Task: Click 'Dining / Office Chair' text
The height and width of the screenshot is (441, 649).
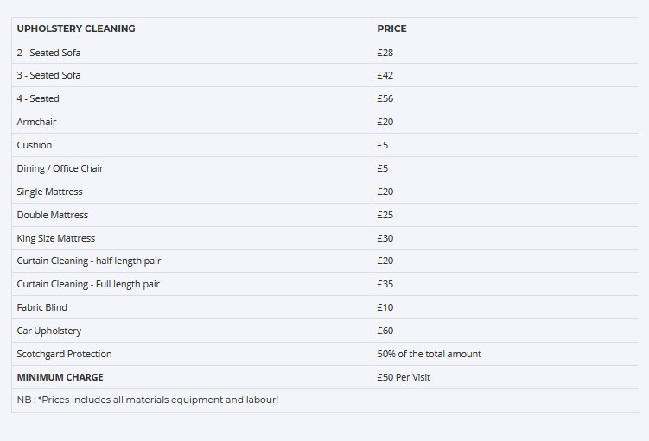Action: [60, 169]
